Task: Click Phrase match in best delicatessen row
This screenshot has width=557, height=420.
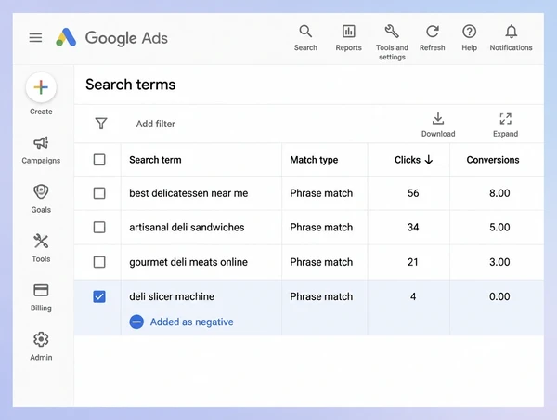Action: (321, 193)
